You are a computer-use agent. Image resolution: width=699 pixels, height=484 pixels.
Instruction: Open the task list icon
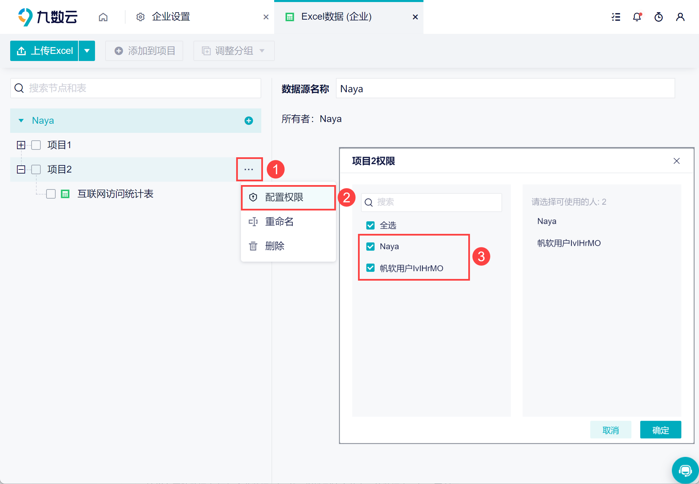click(x=616, y=17)
